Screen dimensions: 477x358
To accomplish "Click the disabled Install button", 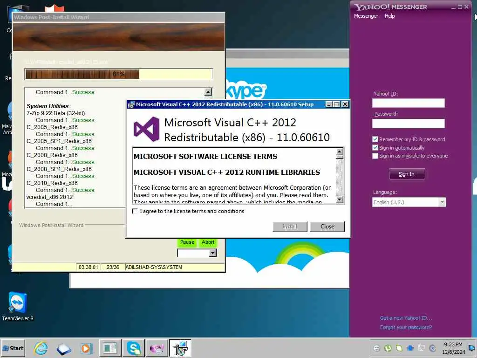I will click(290, 227).
